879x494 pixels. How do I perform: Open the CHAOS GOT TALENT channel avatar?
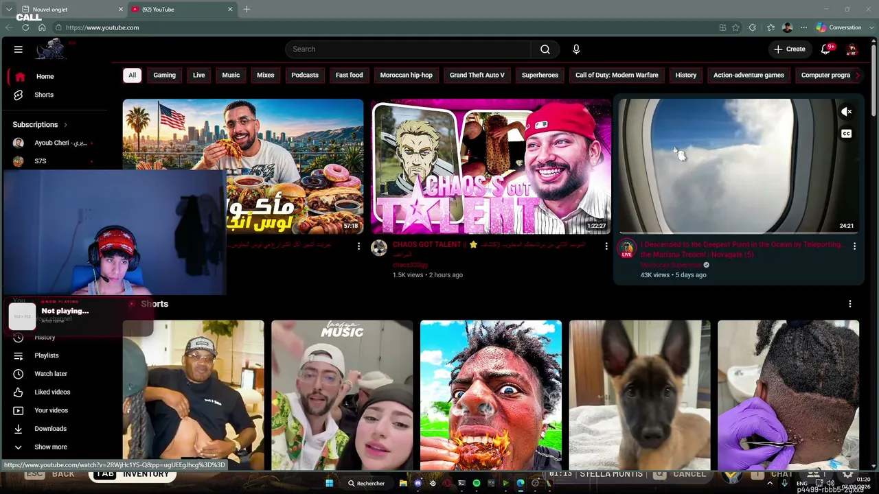[x=379, y=248]
